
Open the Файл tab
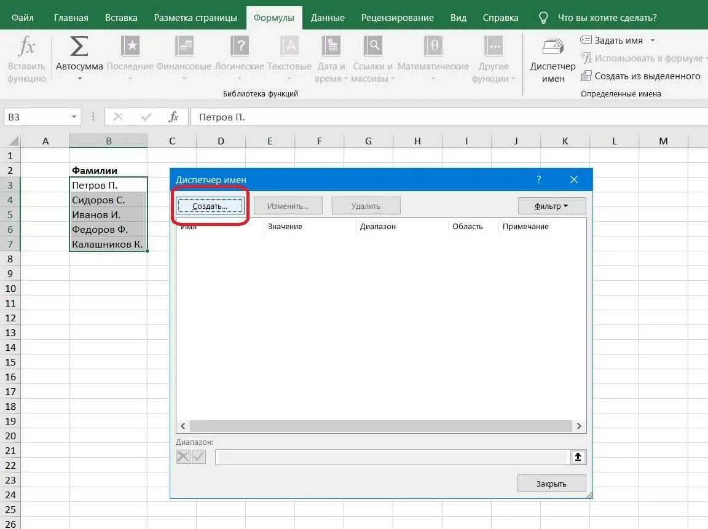tap(23, 18)
